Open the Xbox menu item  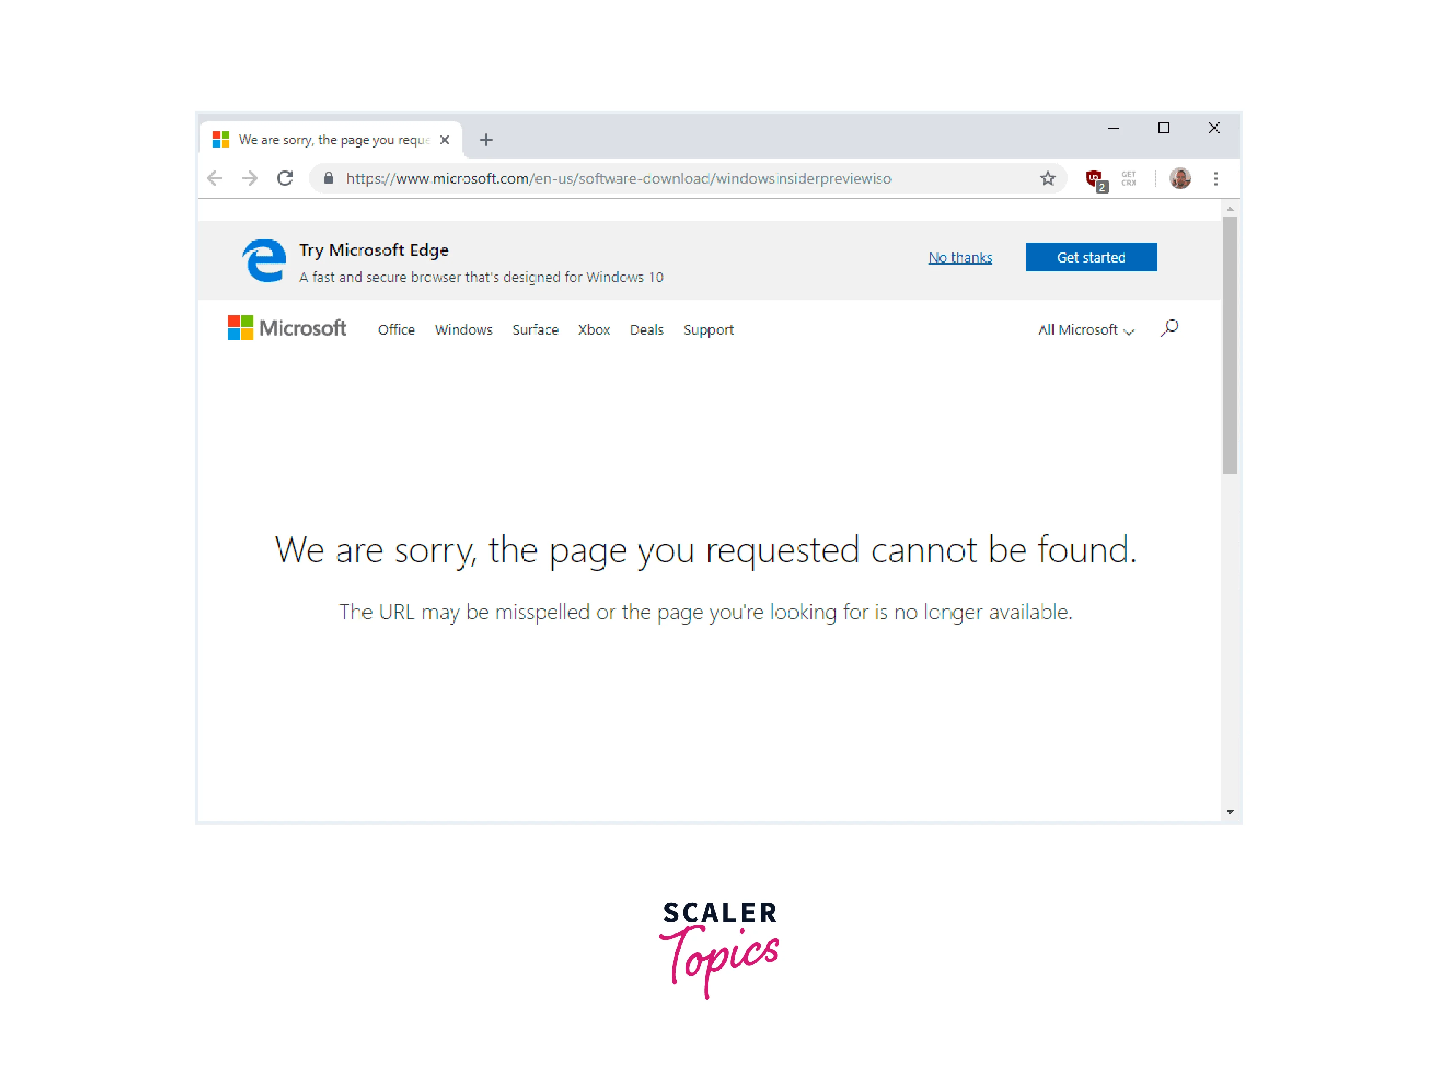coord(593,329)
